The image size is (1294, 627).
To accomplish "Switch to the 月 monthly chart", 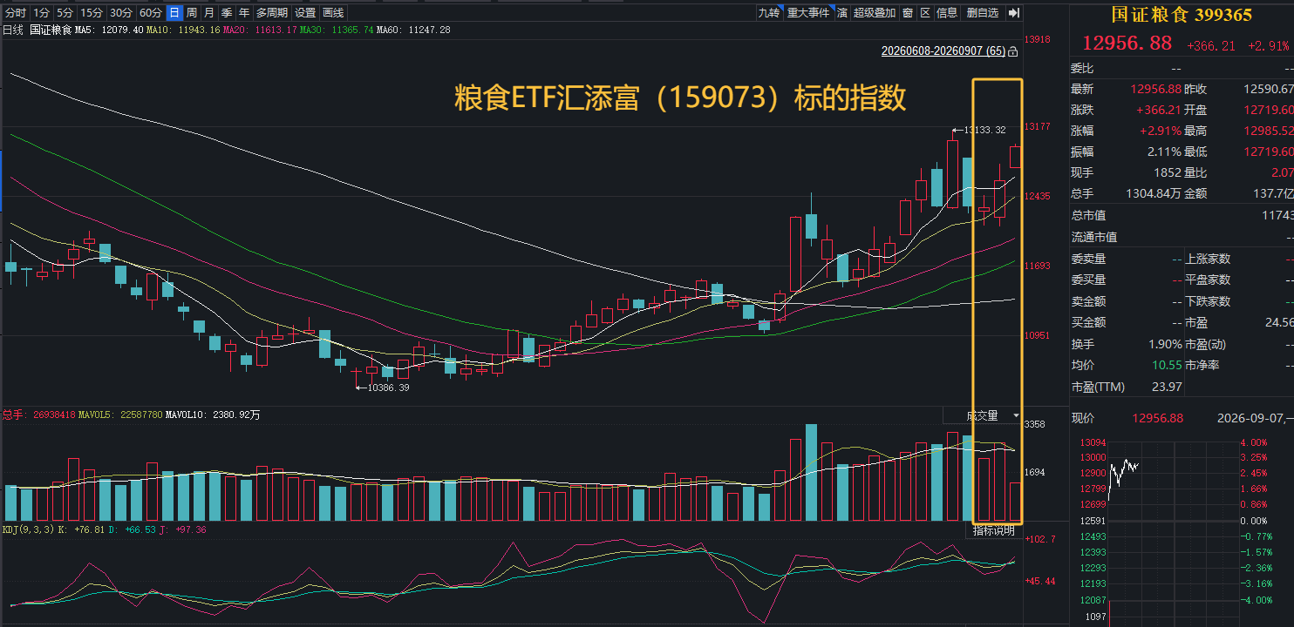I will click(208, 13).
